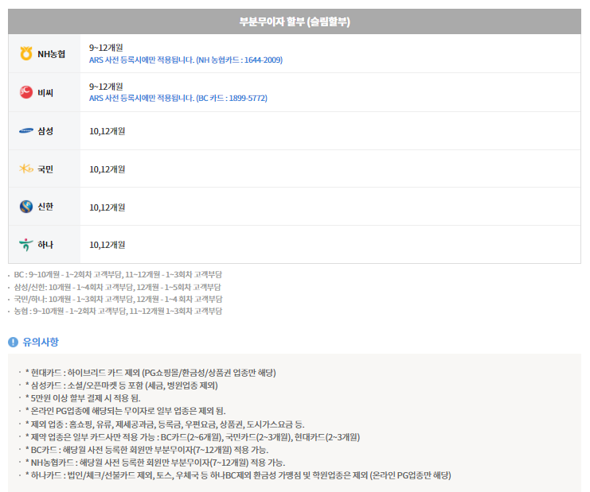
Task: Click the 국민/하나 10개월 burden note
Action: coord(118,300)
